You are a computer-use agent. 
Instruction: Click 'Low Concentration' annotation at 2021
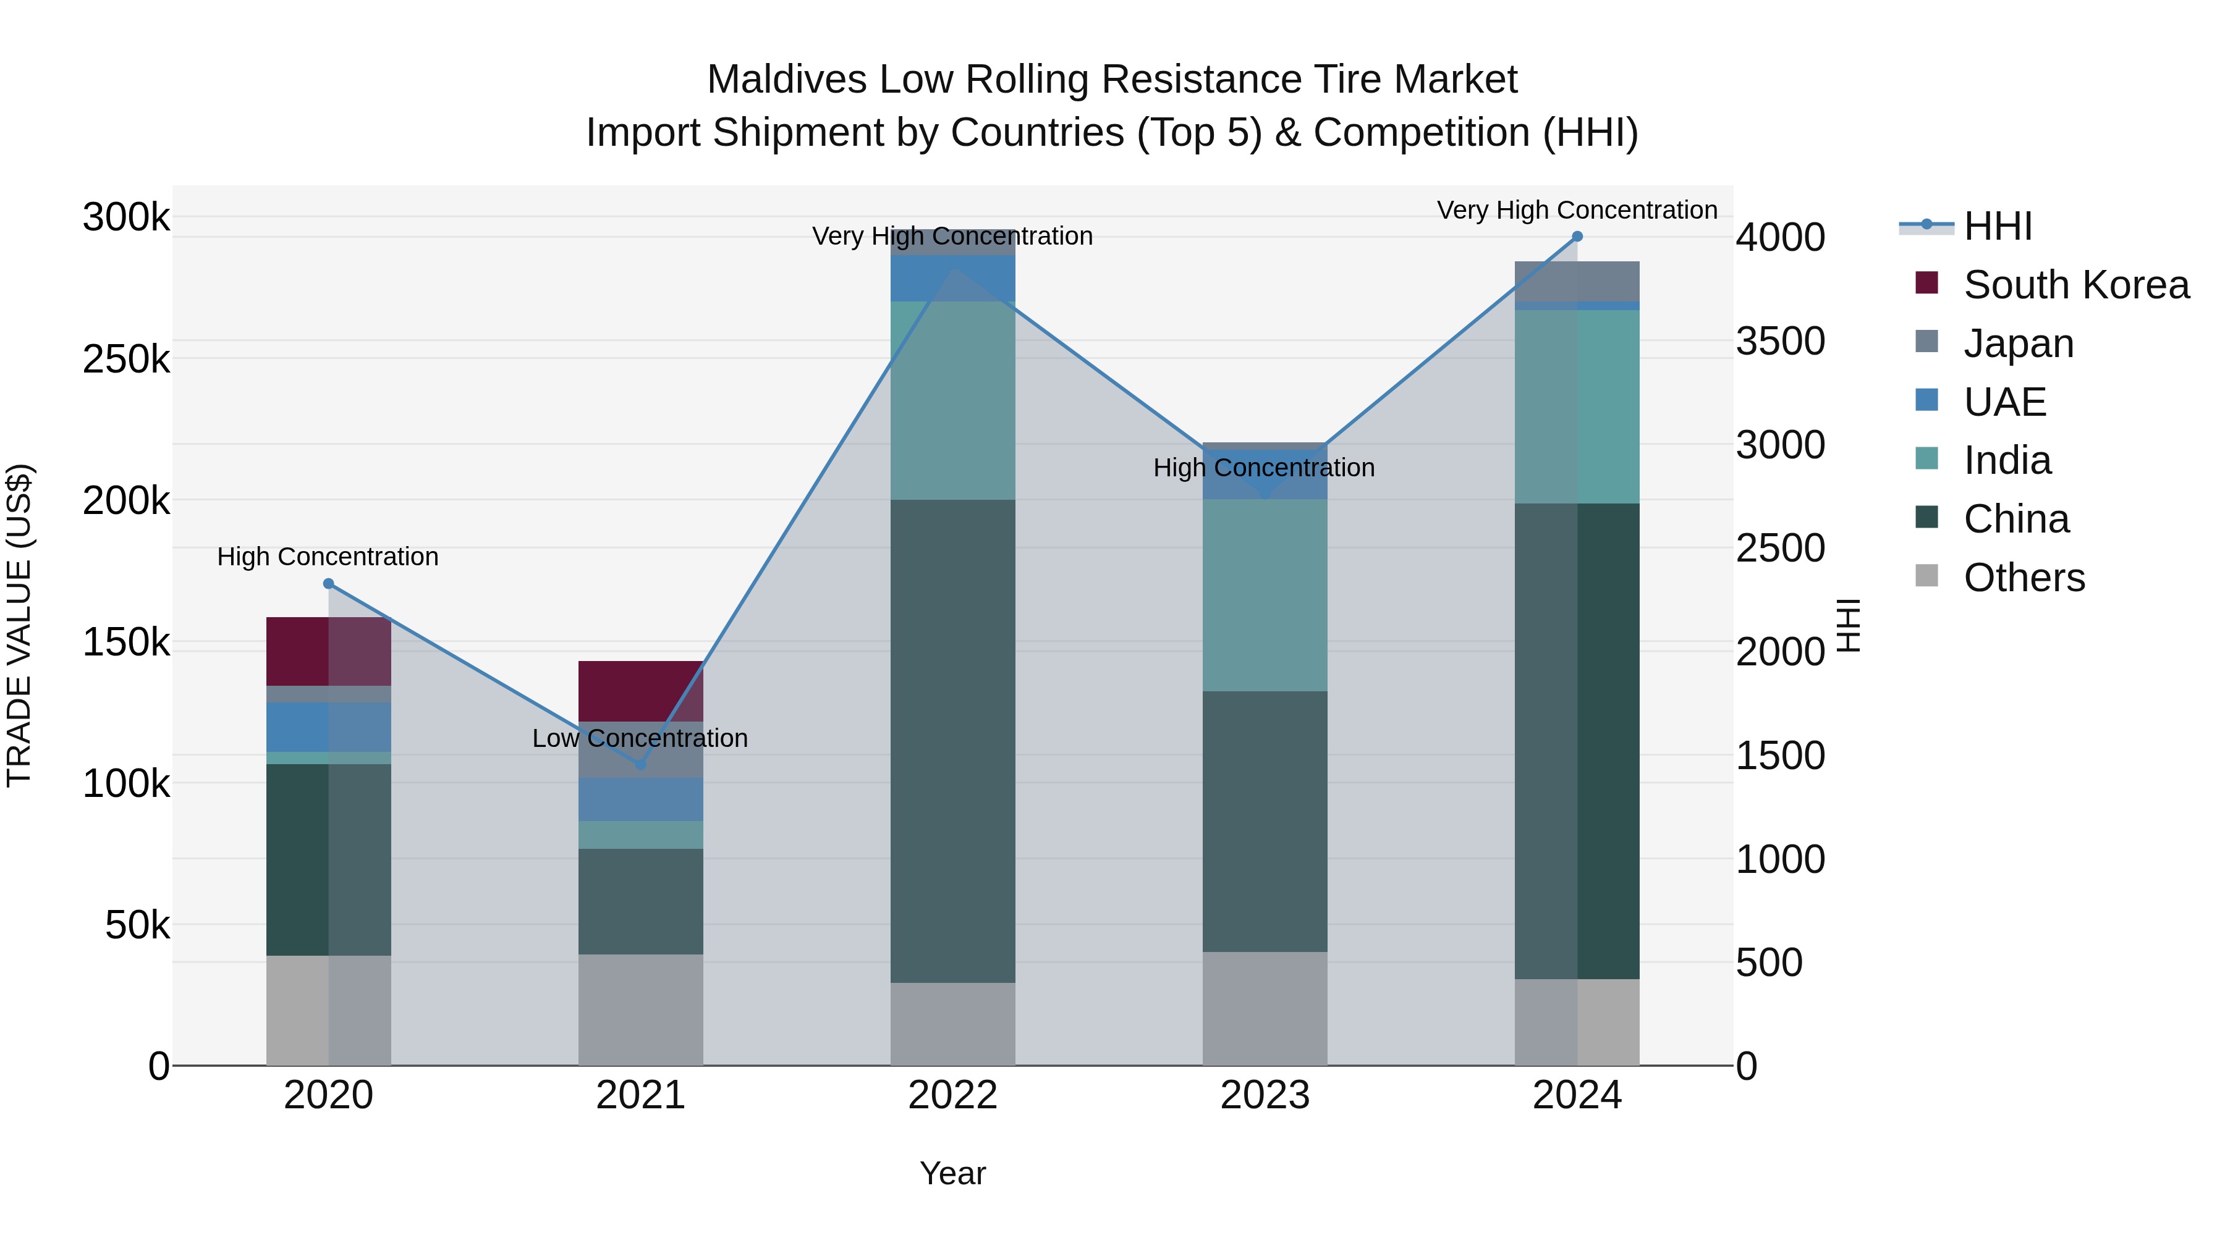point(640,739)
